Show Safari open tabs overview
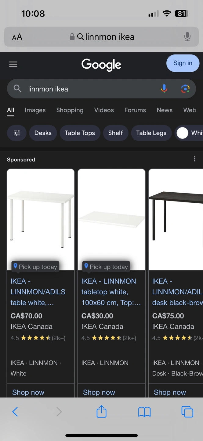The width and height of the screenshot is (203, 441). pos(187,412)
